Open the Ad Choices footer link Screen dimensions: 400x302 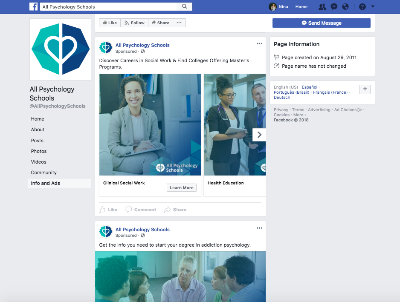[x=348, y=110]
